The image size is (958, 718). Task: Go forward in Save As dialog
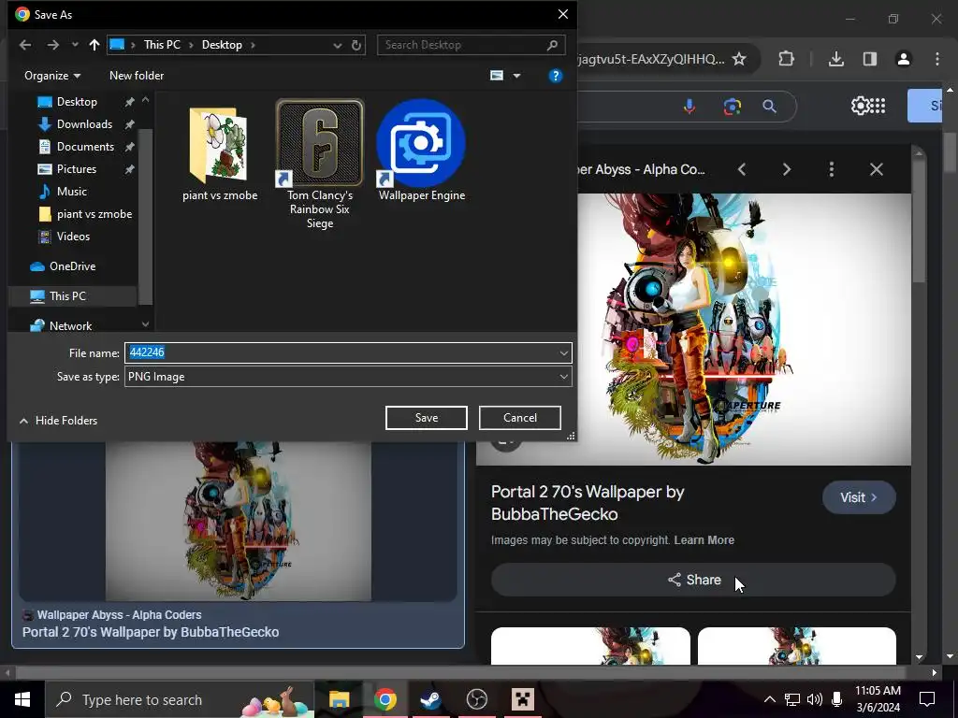(53, 45)
